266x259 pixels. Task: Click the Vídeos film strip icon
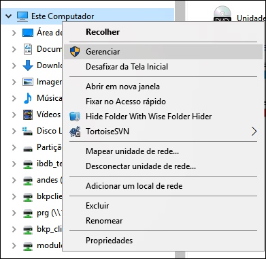(x=28, y=115)
